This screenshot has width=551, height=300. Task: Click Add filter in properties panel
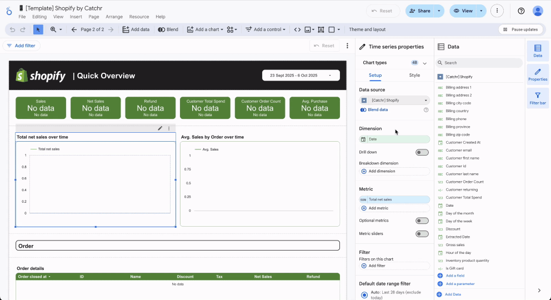tap(394, 266)
